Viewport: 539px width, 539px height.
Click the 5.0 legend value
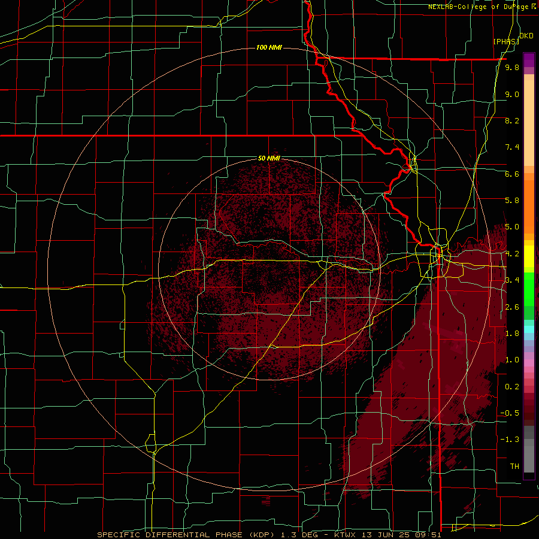click(512, 227)
